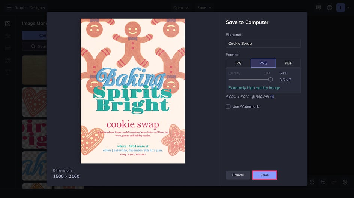
Task: Select the blue script text thumbnail
Action: pos(34,166)
